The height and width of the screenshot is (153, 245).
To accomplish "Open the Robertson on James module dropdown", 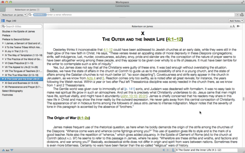I will [14, 15].
